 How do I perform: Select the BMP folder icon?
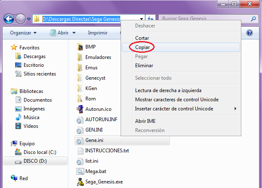pyautogui.click(x=80, y=47)
